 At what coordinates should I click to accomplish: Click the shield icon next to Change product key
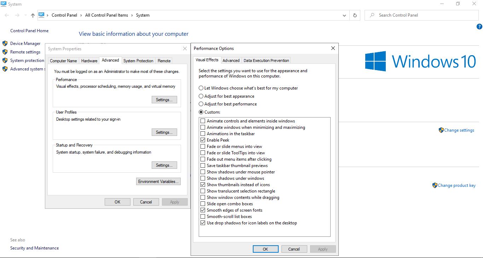pos(435,185)
